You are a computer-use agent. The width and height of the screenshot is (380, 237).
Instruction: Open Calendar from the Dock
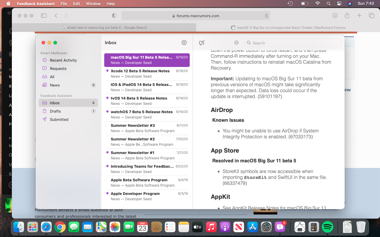click(142, 227)
